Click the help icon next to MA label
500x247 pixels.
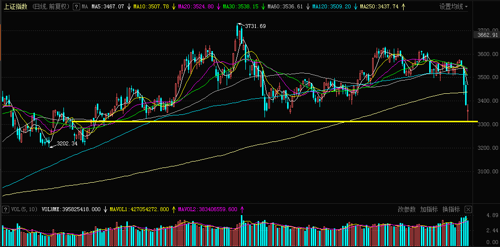click(75, 7)
